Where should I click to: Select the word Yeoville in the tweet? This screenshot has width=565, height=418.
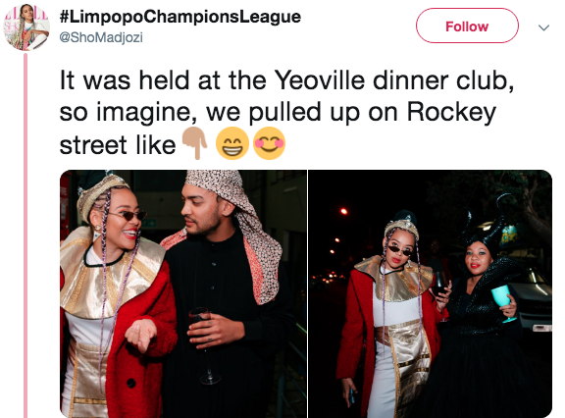pos(320,80)
